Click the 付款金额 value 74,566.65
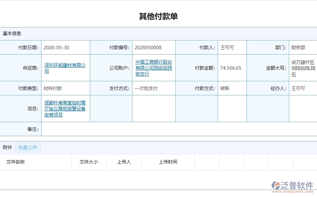Screen dimensions: 317x197 231,68
